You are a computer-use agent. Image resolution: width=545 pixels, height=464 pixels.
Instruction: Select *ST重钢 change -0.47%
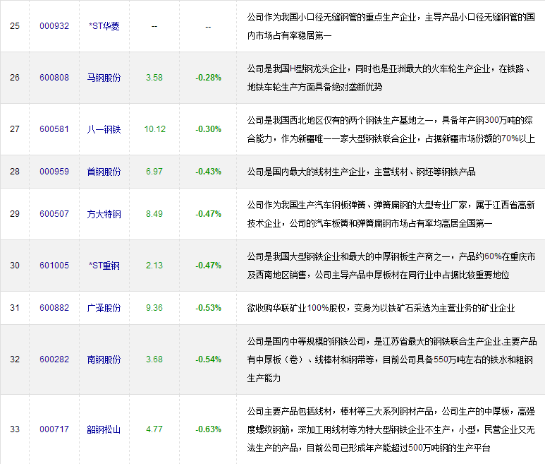(208, 266)
